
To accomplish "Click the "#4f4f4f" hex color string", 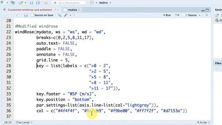I will [x=66, y=111].
